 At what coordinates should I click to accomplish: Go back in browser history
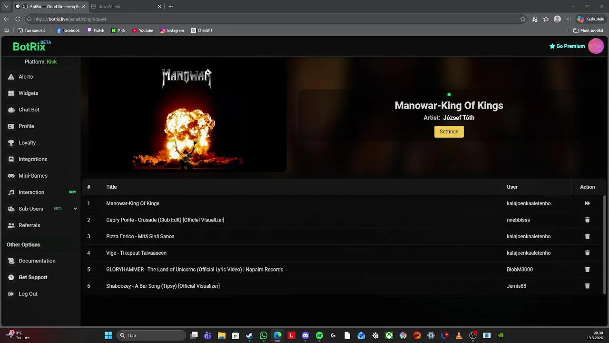point(6,19)
